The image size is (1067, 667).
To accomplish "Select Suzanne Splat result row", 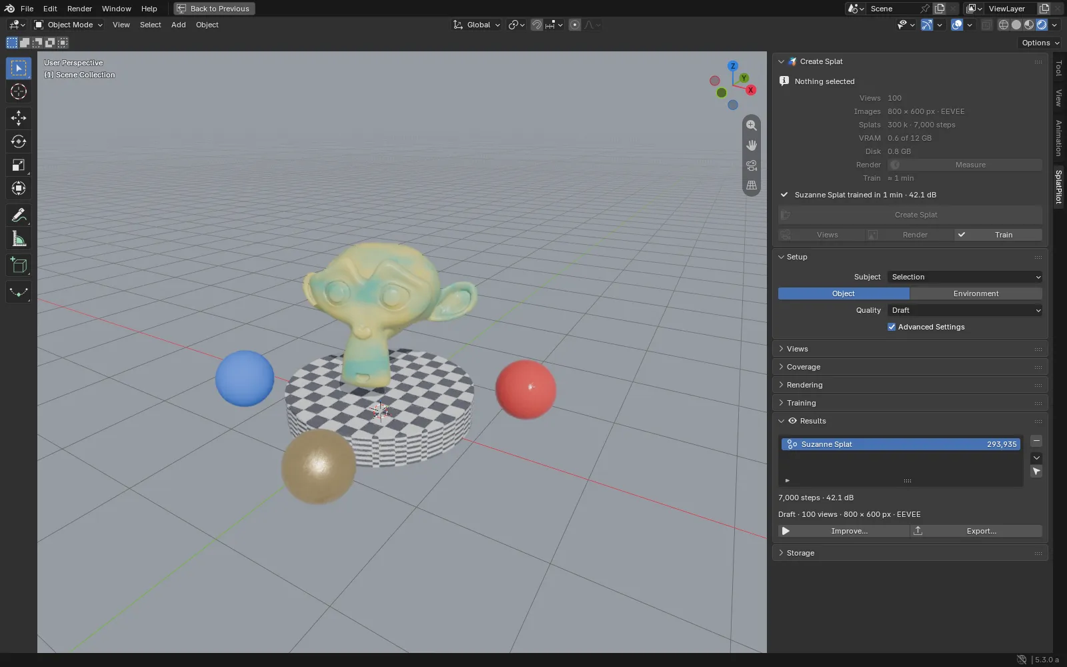I will (900, 444).
